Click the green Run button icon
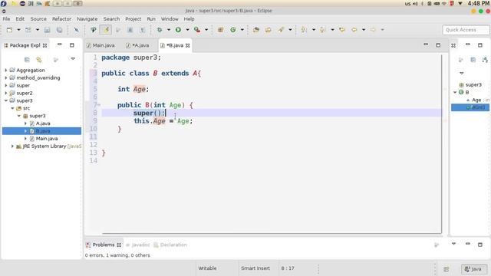Image resolution: width=491 pixels, height=276 pixels. click(178, 30)
